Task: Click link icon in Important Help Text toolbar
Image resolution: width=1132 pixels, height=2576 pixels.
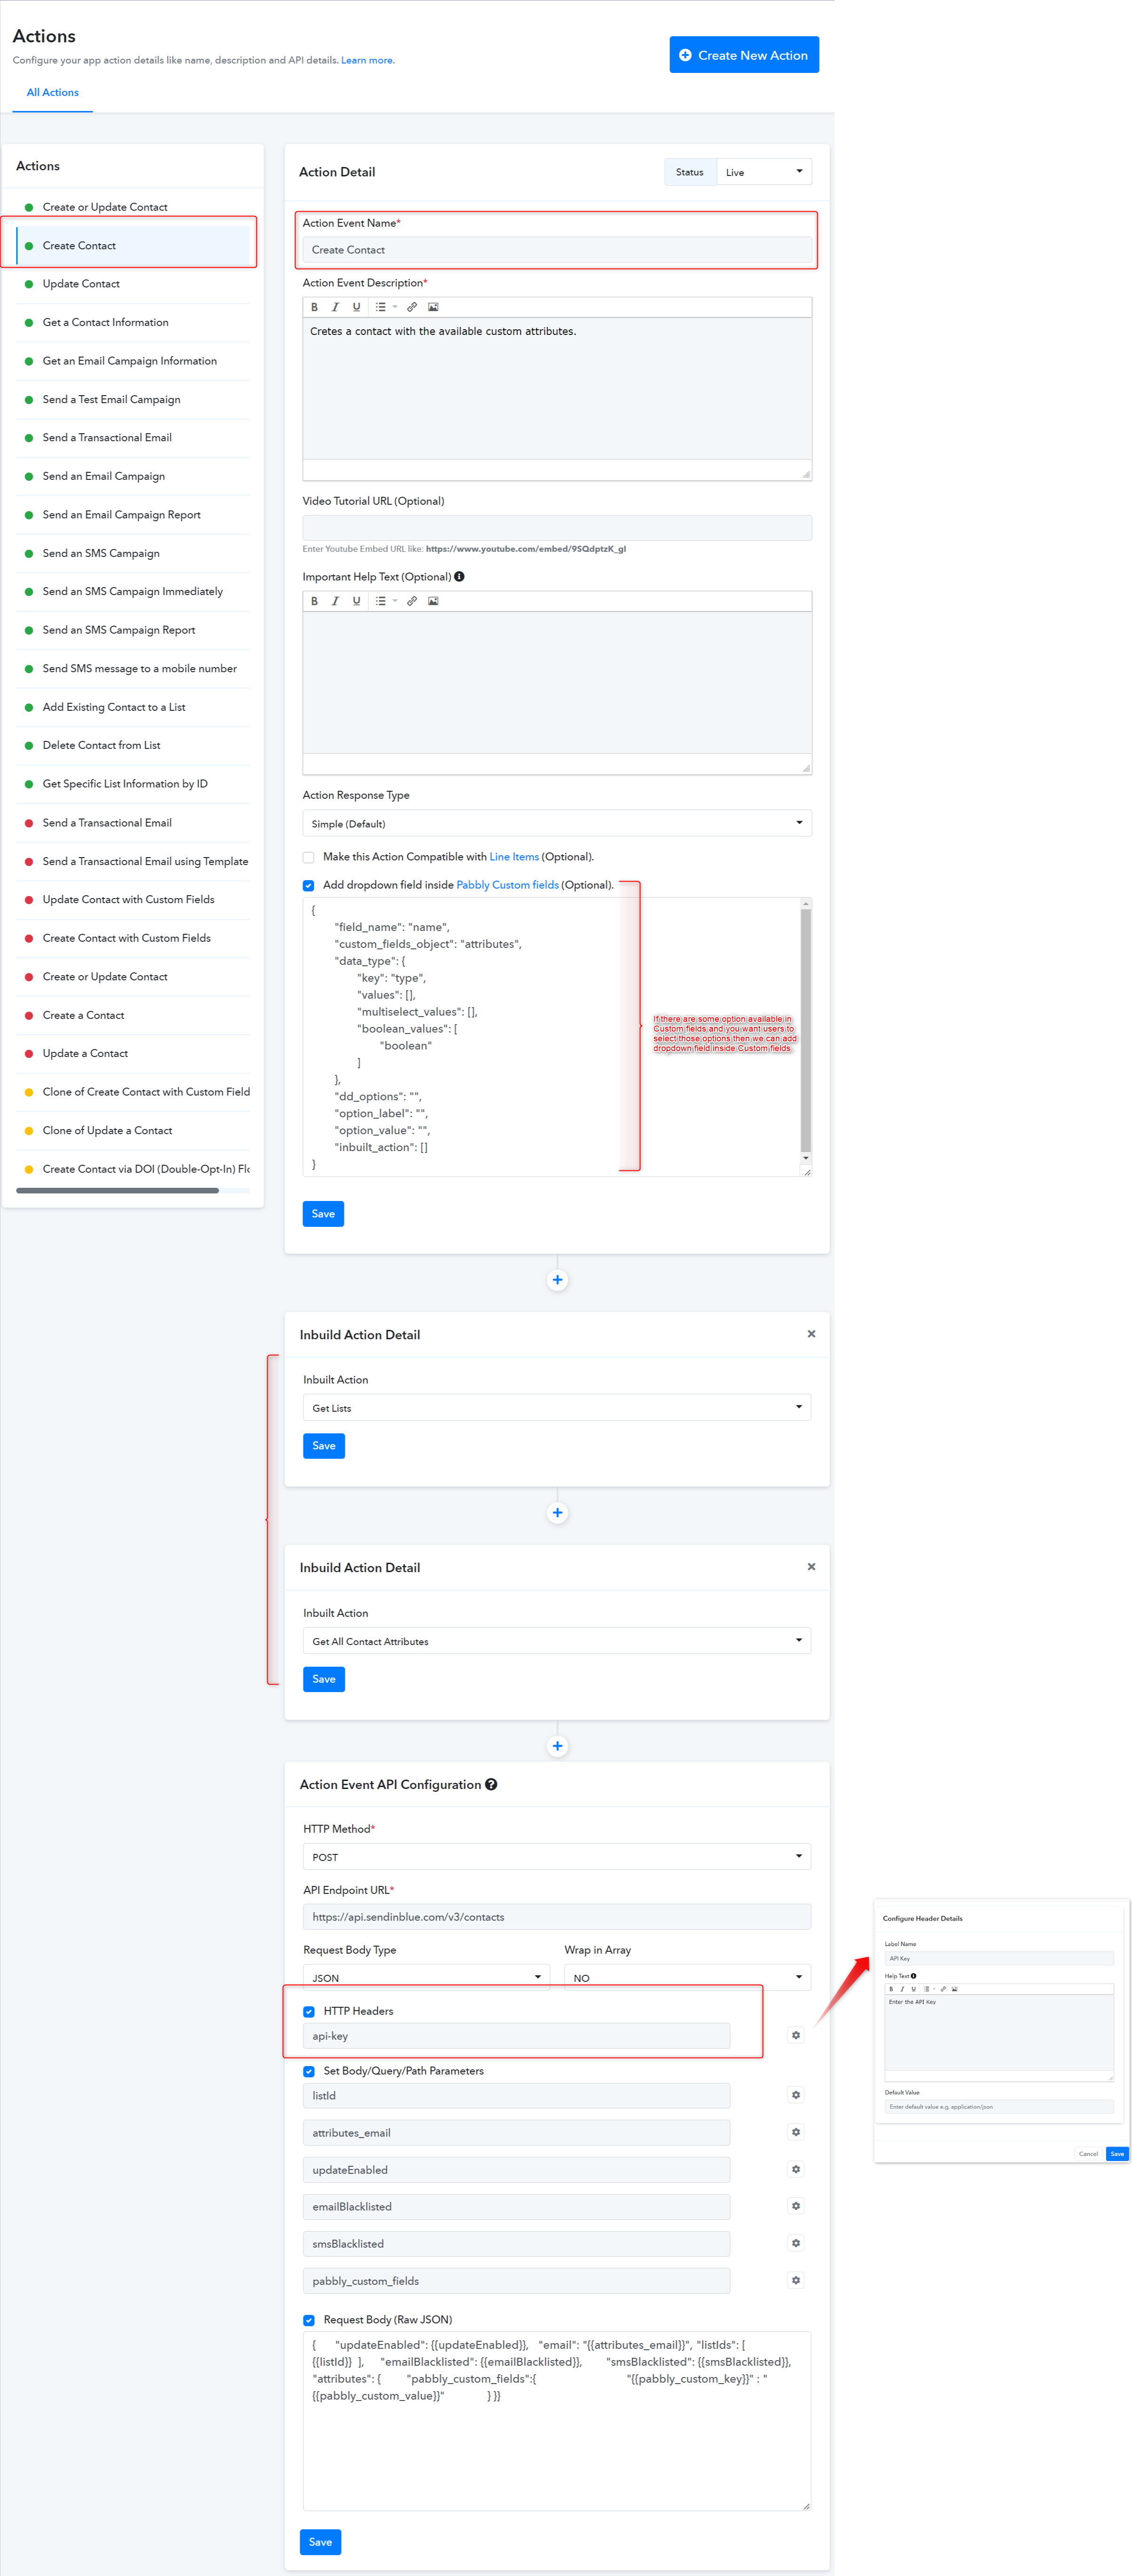Action: (x=412, y=601)
